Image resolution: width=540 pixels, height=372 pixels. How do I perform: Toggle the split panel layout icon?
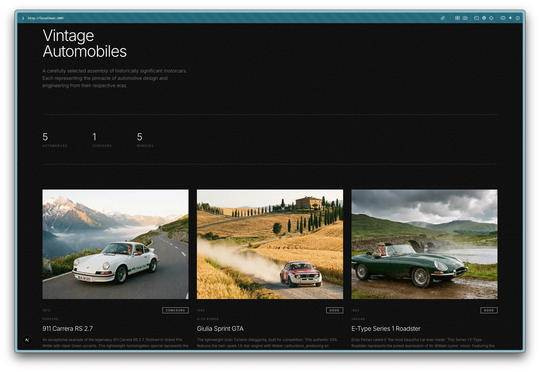click(518, 18)
